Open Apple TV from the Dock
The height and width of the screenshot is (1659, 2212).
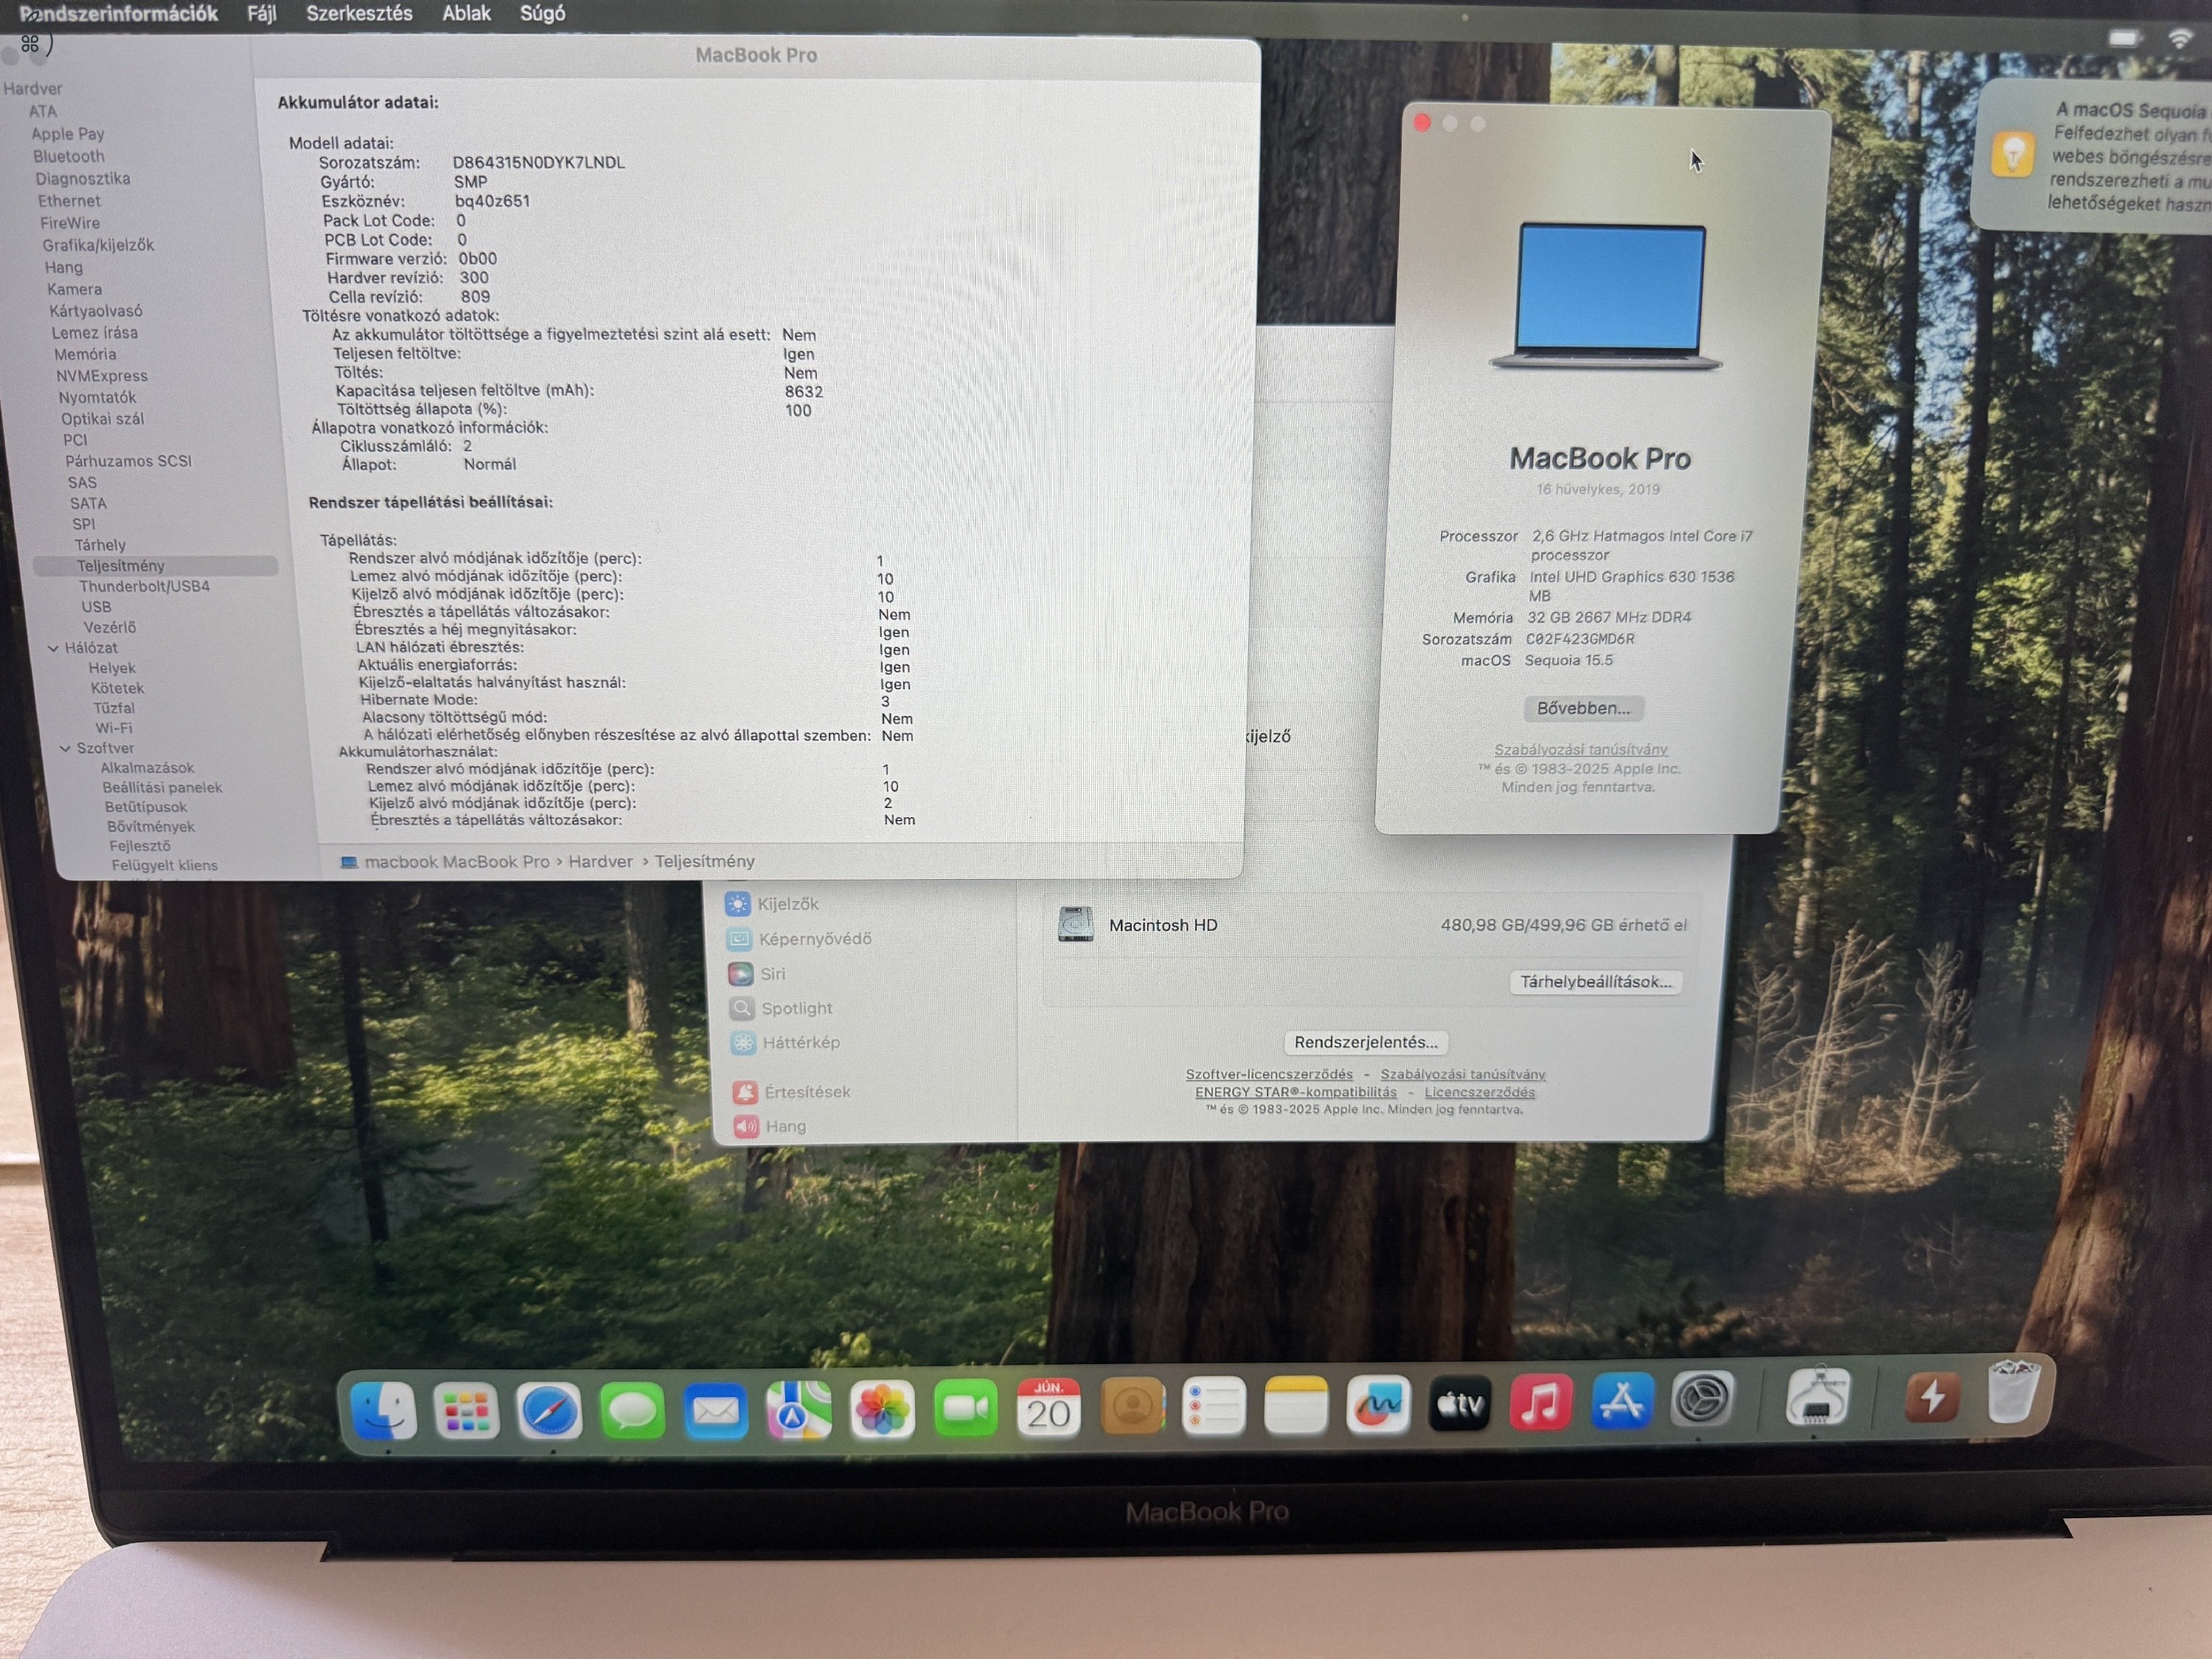coord(1459,1404)
